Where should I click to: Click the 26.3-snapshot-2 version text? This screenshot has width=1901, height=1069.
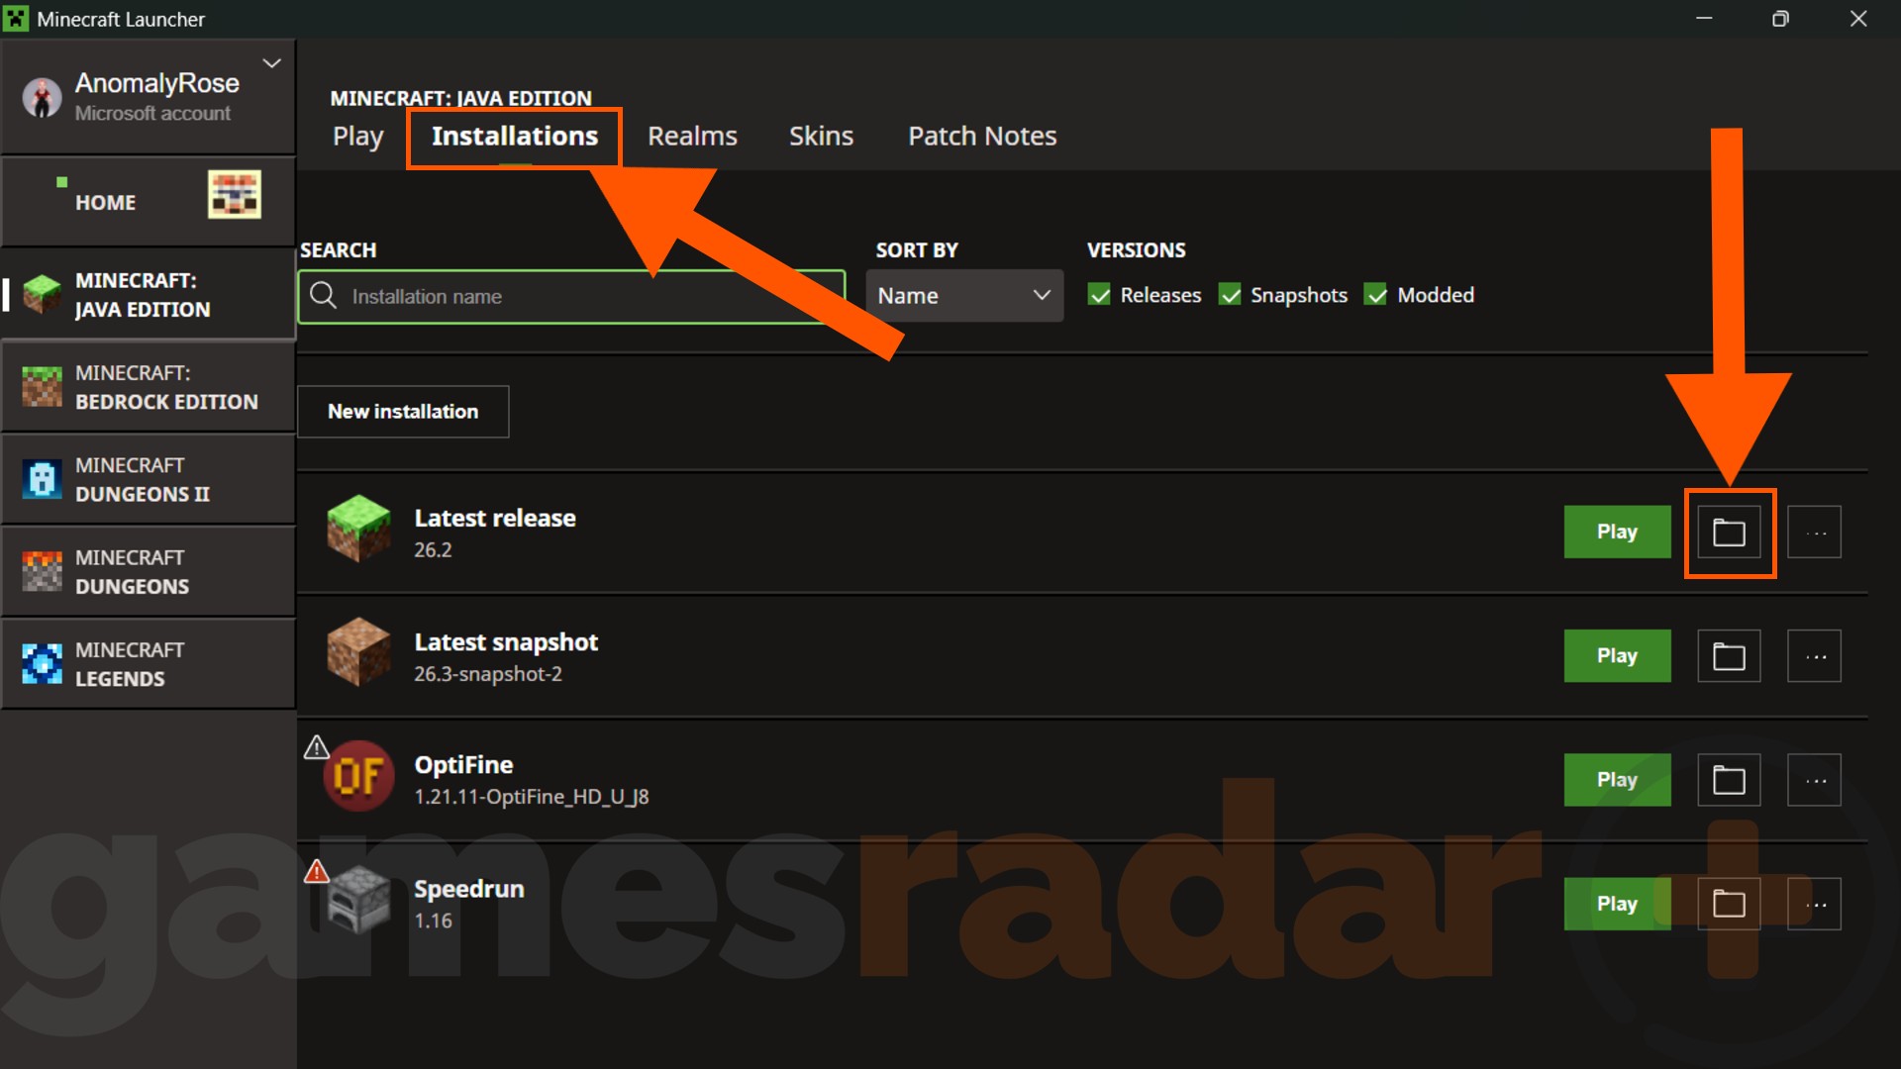(x=488, y=674)
